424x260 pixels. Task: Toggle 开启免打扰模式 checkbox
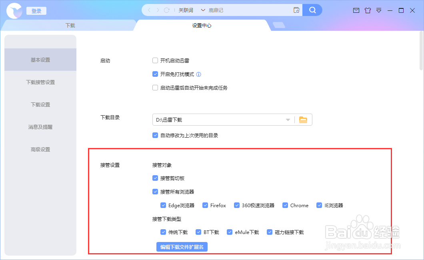(x=155, y=74)
